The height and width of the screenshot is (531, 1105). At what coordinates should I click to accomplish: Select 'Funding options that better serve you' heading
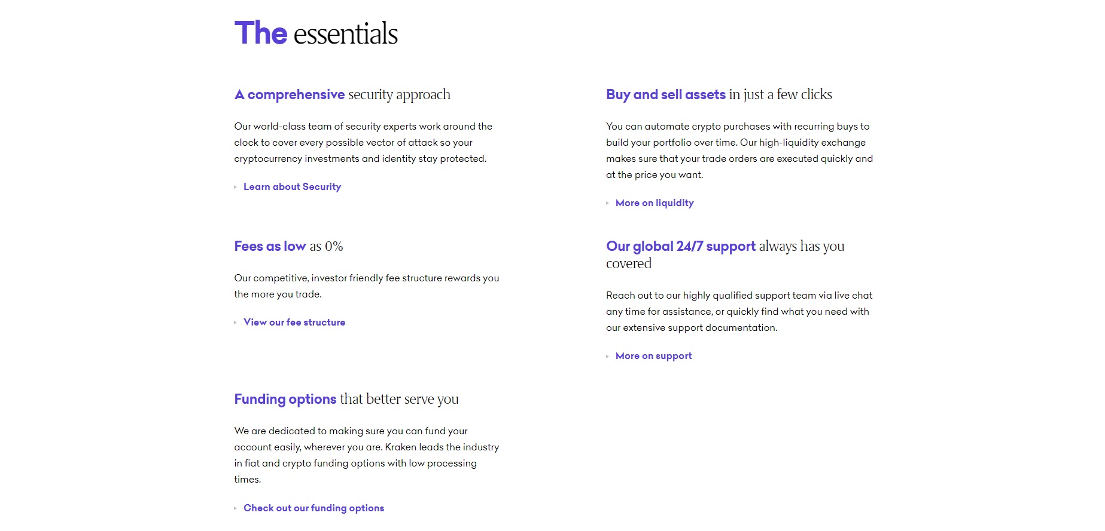346,399
